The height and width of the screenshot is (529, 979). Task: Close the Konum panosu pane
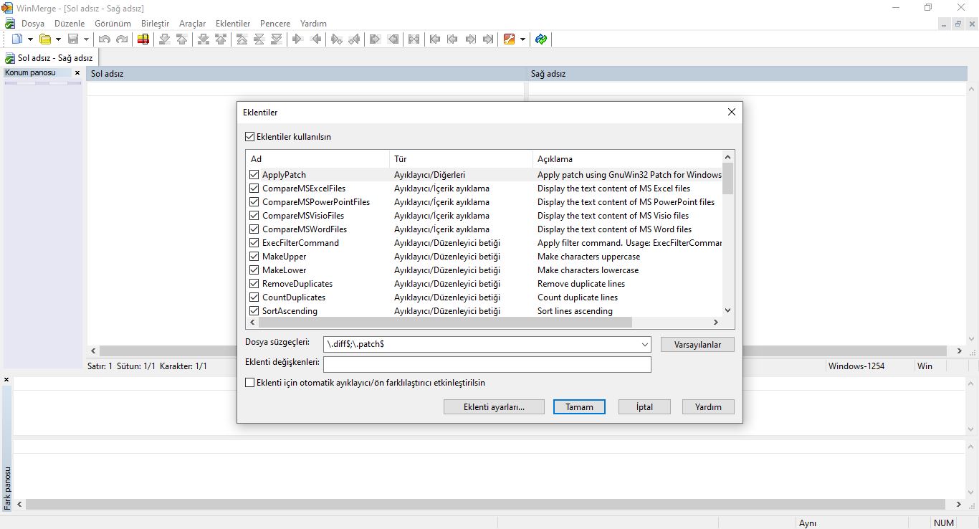(x=77, y=73)
